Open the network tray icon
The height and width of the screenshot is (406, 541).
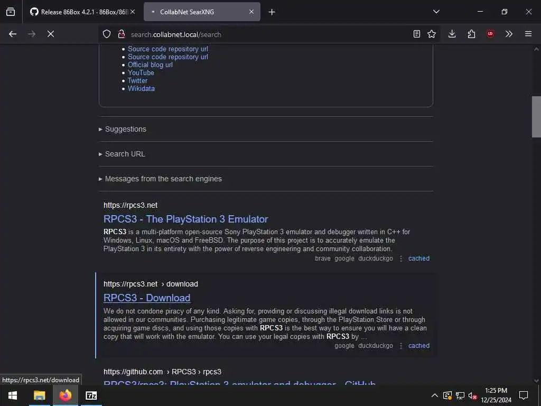point(460,395)
